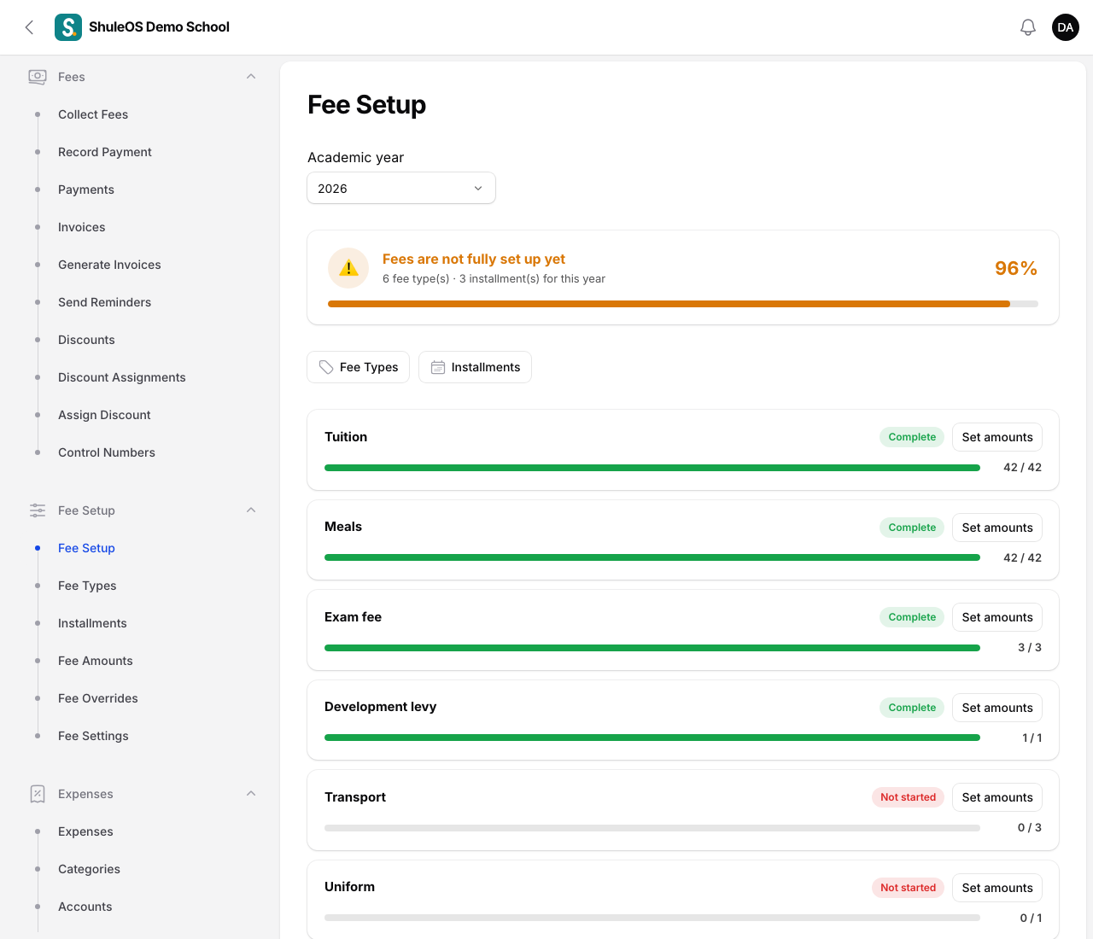This screenshot has width=1093, height=939.
Task: Open Accounts under Expenses
Action: pos(85,907)
